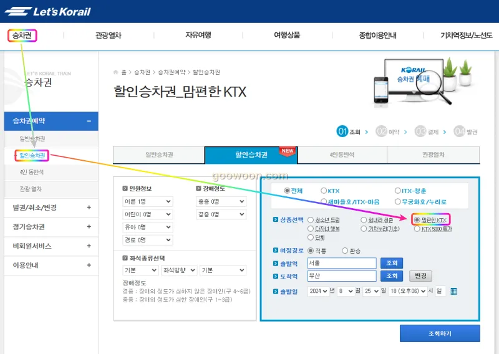Expand the 이용안내 sidebar section

click(x=89, y=265)
